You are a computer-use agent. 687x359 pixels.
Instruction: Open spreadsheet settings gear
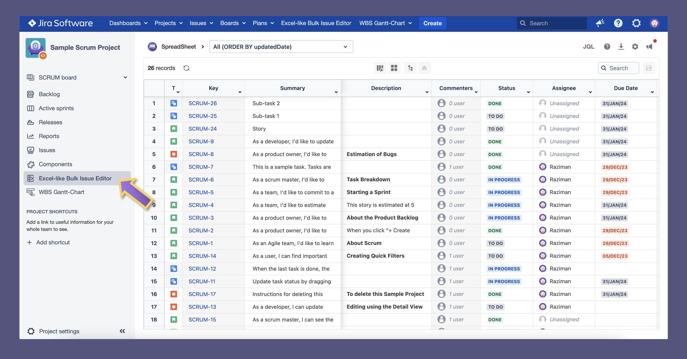coord(635,46)
